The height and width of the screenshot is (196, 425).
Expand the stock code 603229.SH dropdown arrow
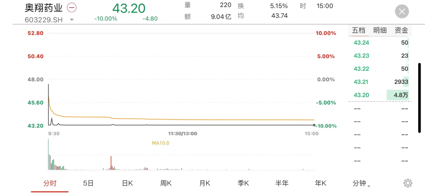tap(72, 20)
